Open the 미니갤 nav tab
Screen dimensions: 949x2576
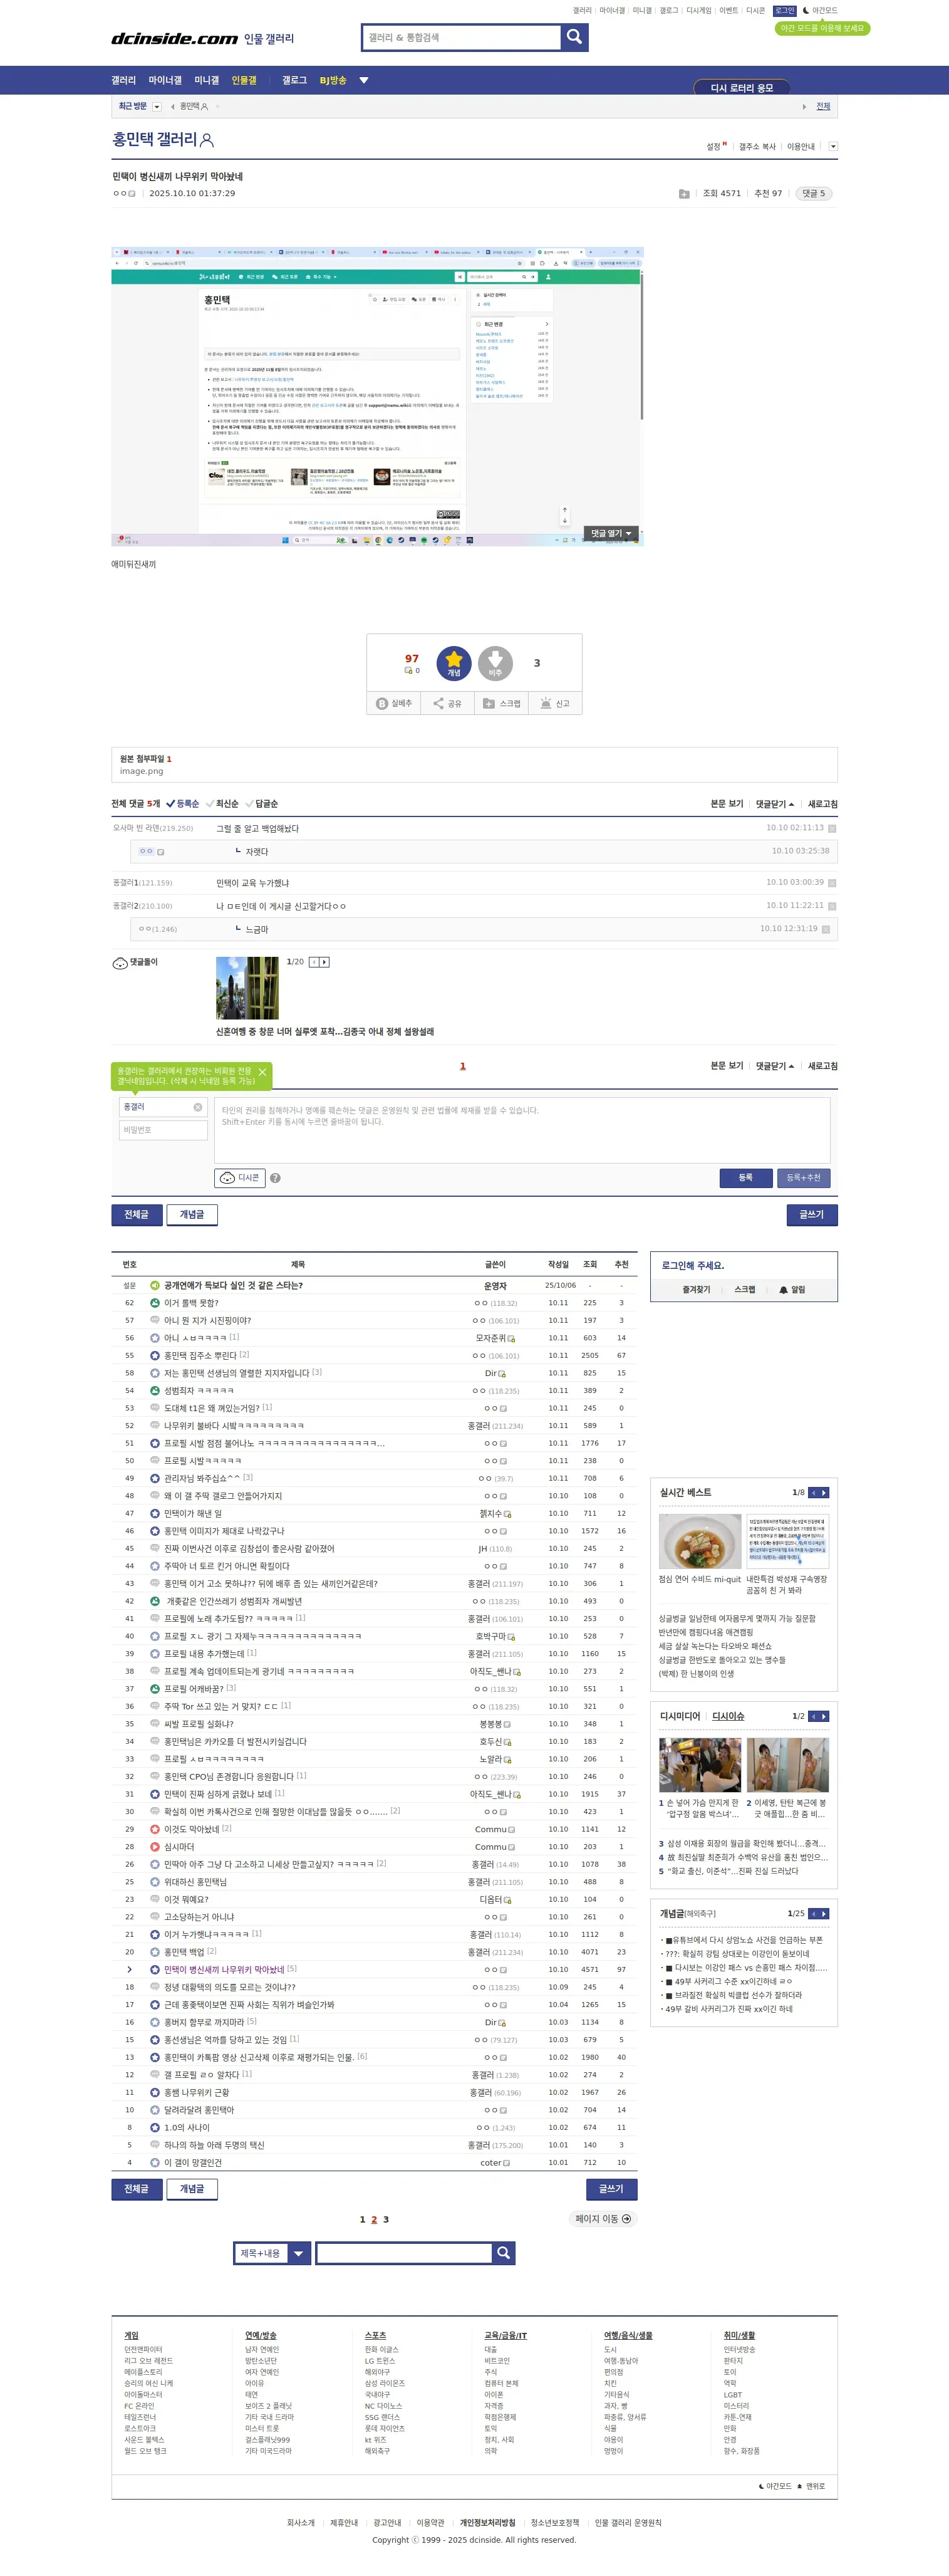click(207, 80)
